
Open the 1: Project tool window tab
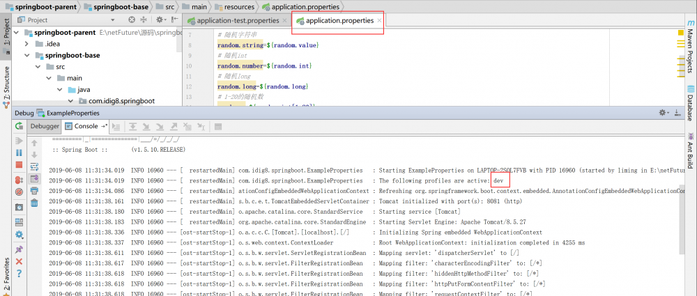6,36
